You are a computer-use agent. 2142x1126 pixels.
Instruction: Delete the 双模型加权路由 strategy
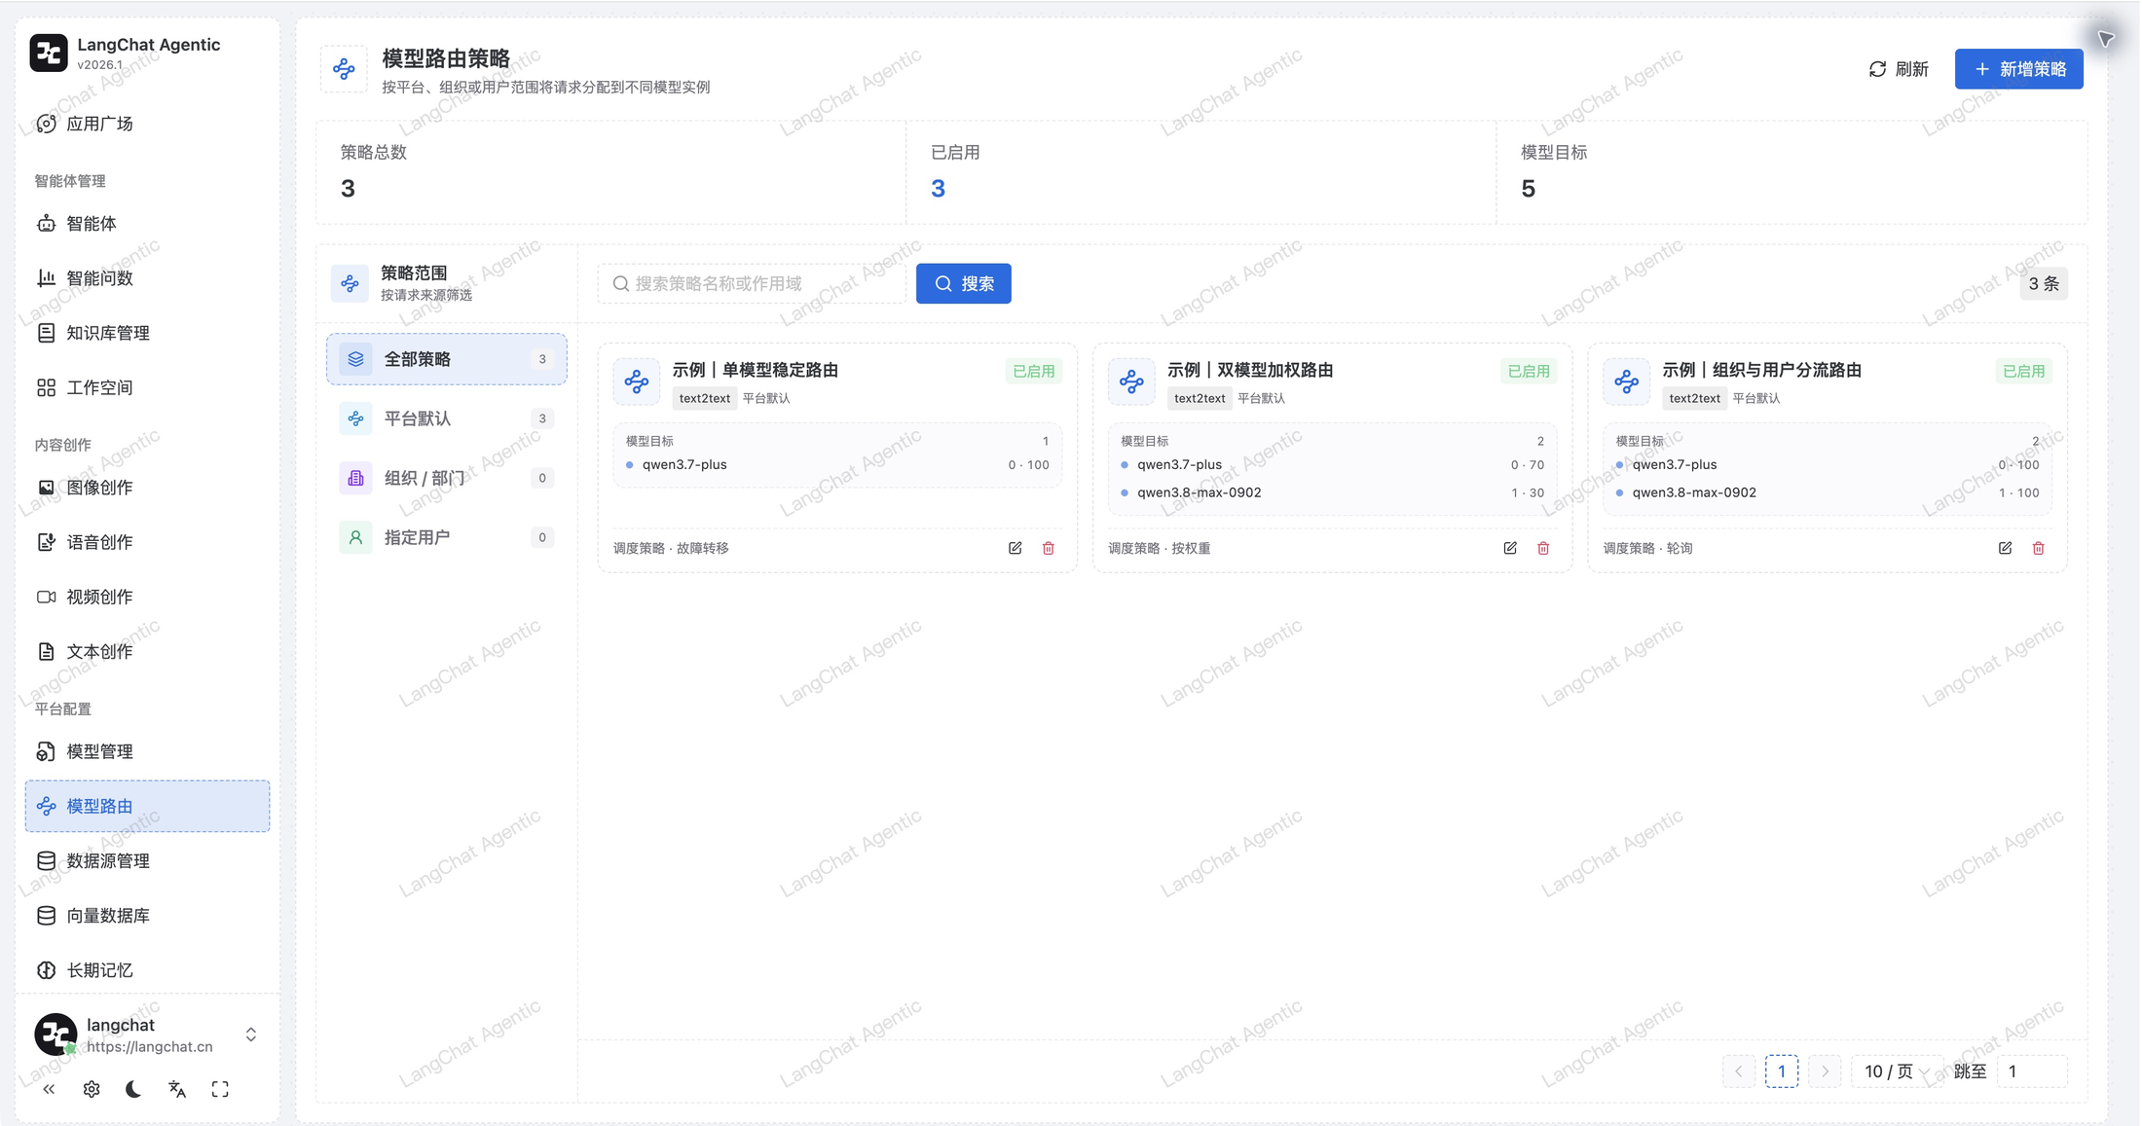point(1543,548)
